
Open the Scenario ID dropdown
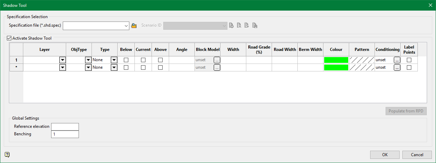coord(224,26)
